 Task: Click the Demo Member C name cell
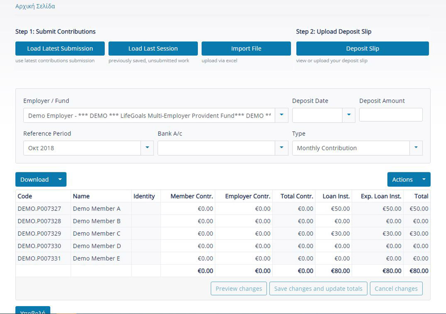[101, 234]
